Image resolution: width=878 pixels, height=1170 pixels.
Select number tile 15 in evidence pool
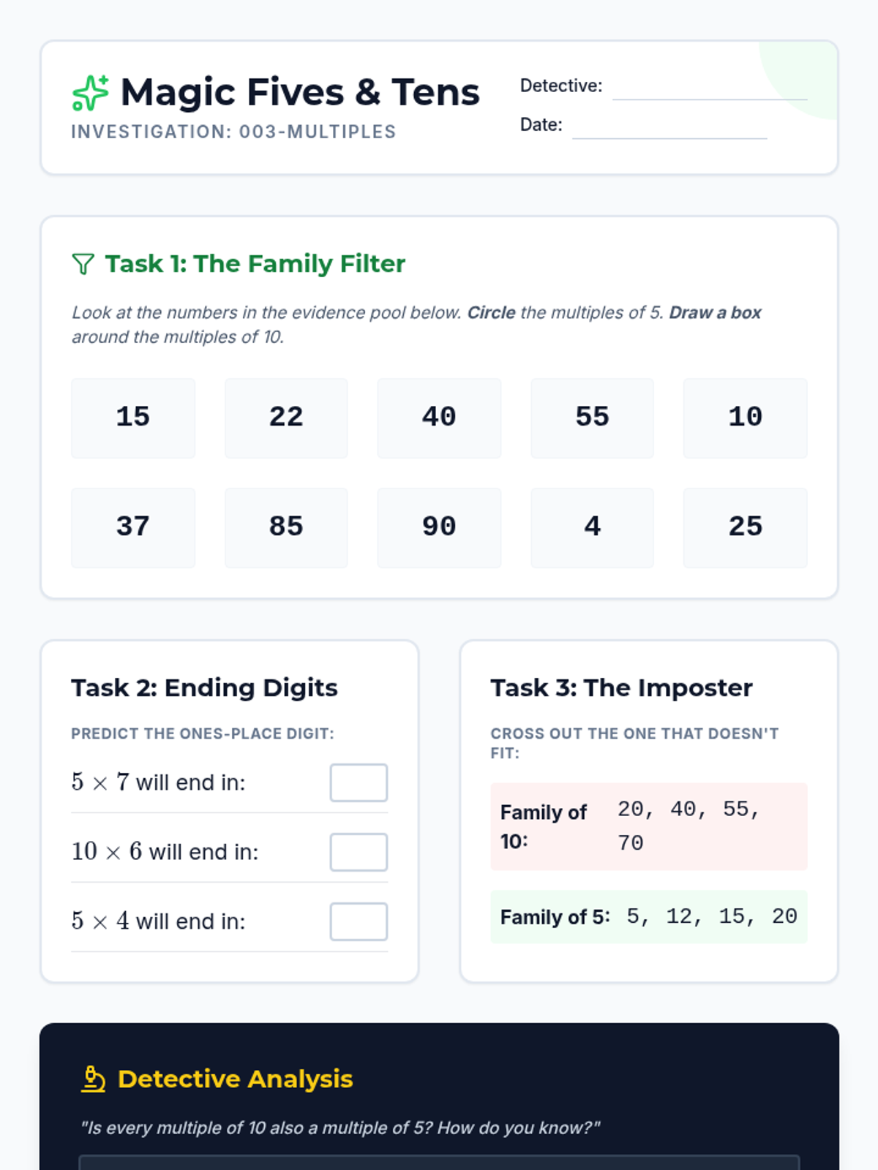coord(133,418)
